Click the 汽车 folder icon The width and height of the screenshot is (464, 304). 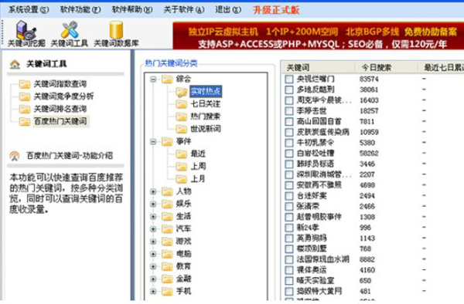point(167,229)
